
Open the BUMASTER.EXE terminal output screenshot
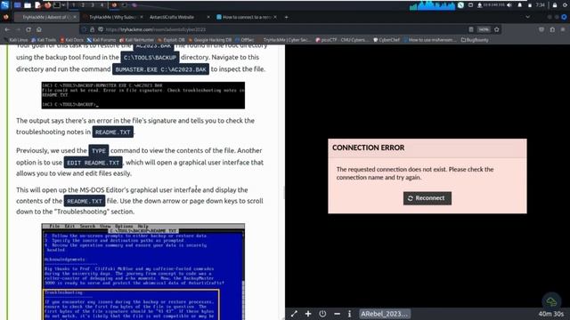(142, 95)
